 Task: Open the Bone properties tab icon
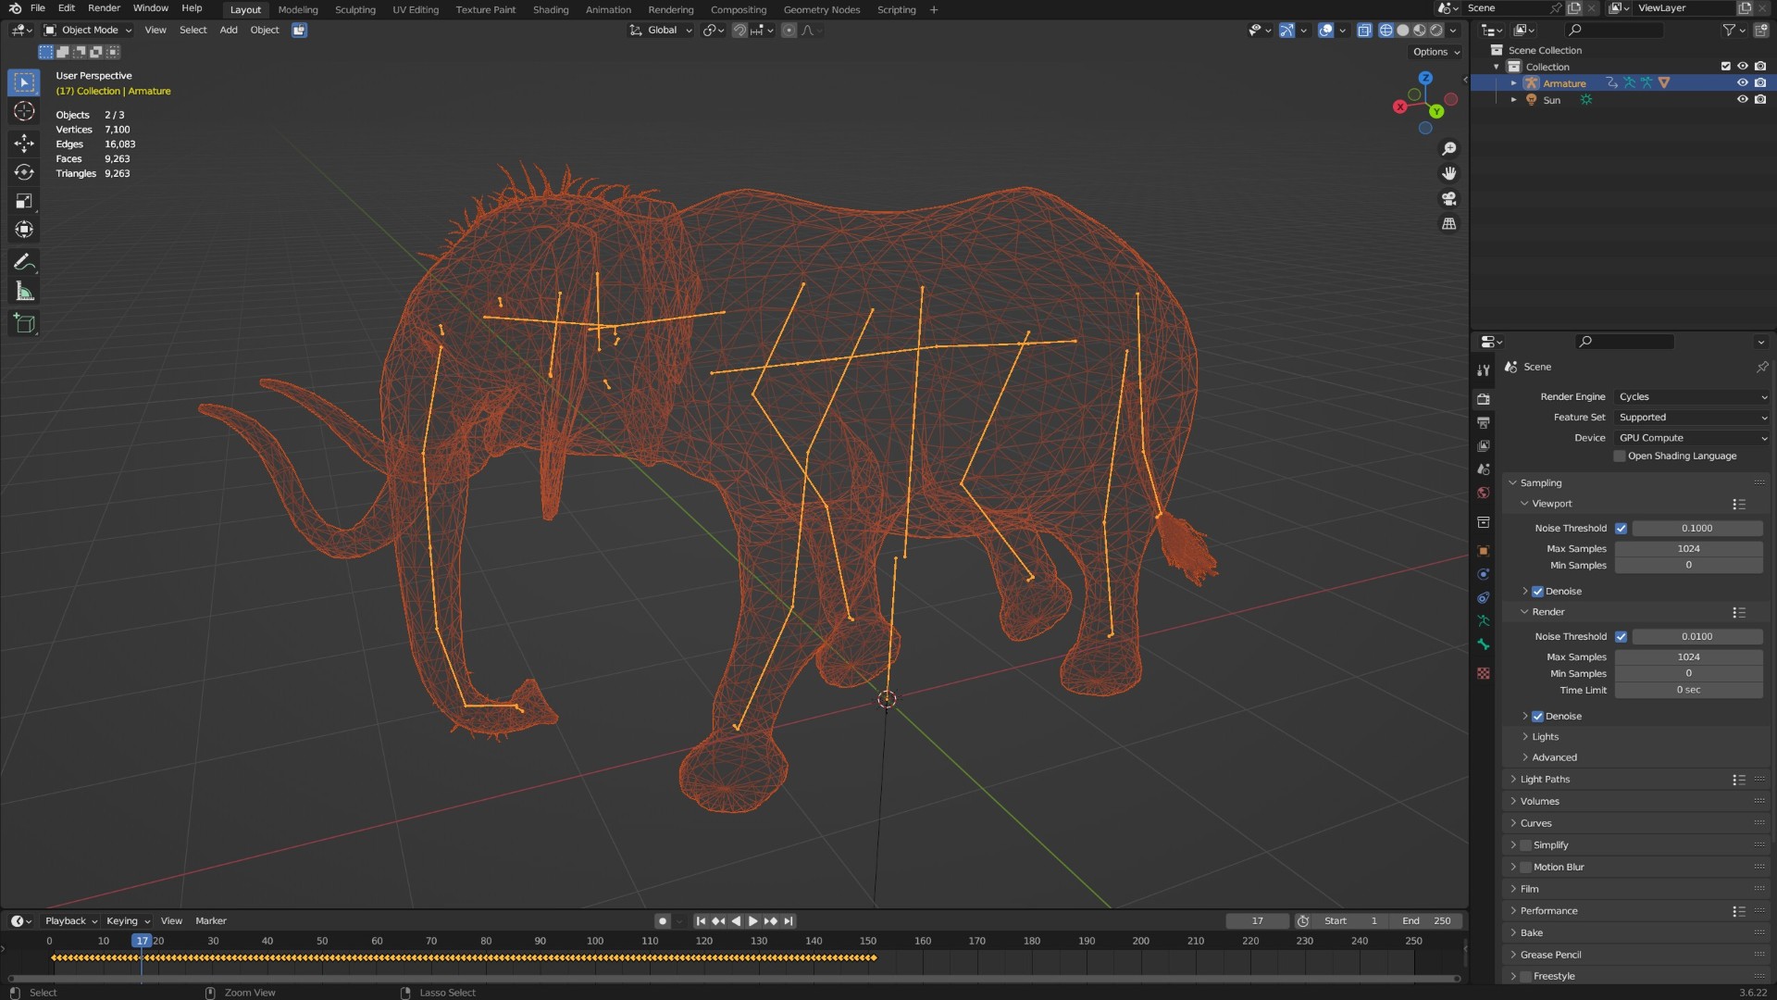(x=1484, y=644)
